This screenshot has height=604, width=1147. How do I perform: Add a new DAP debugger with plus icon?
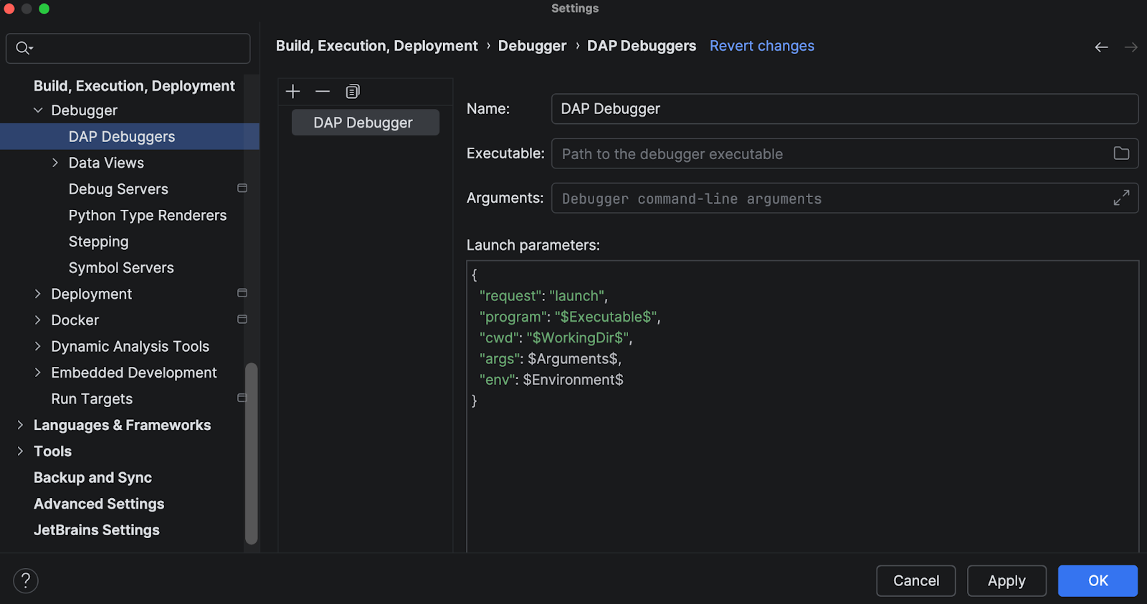point(292,92)
